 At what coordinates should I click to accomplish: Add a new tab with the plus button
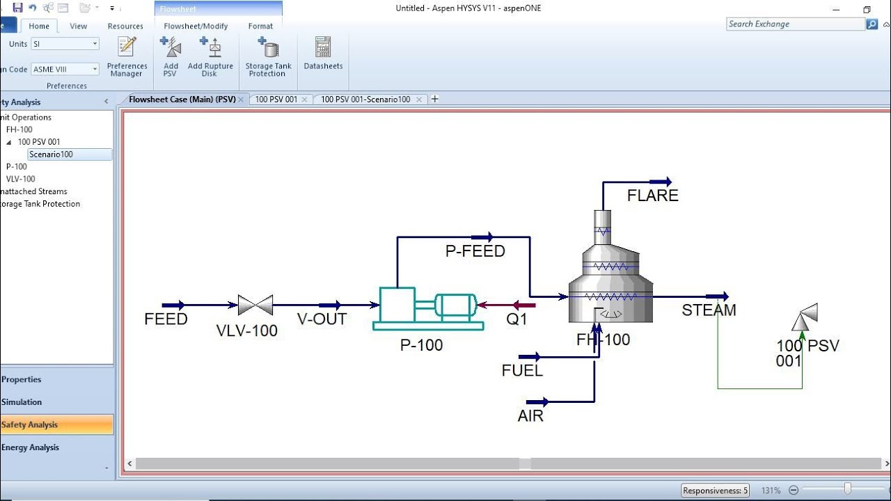coord(435,99)
